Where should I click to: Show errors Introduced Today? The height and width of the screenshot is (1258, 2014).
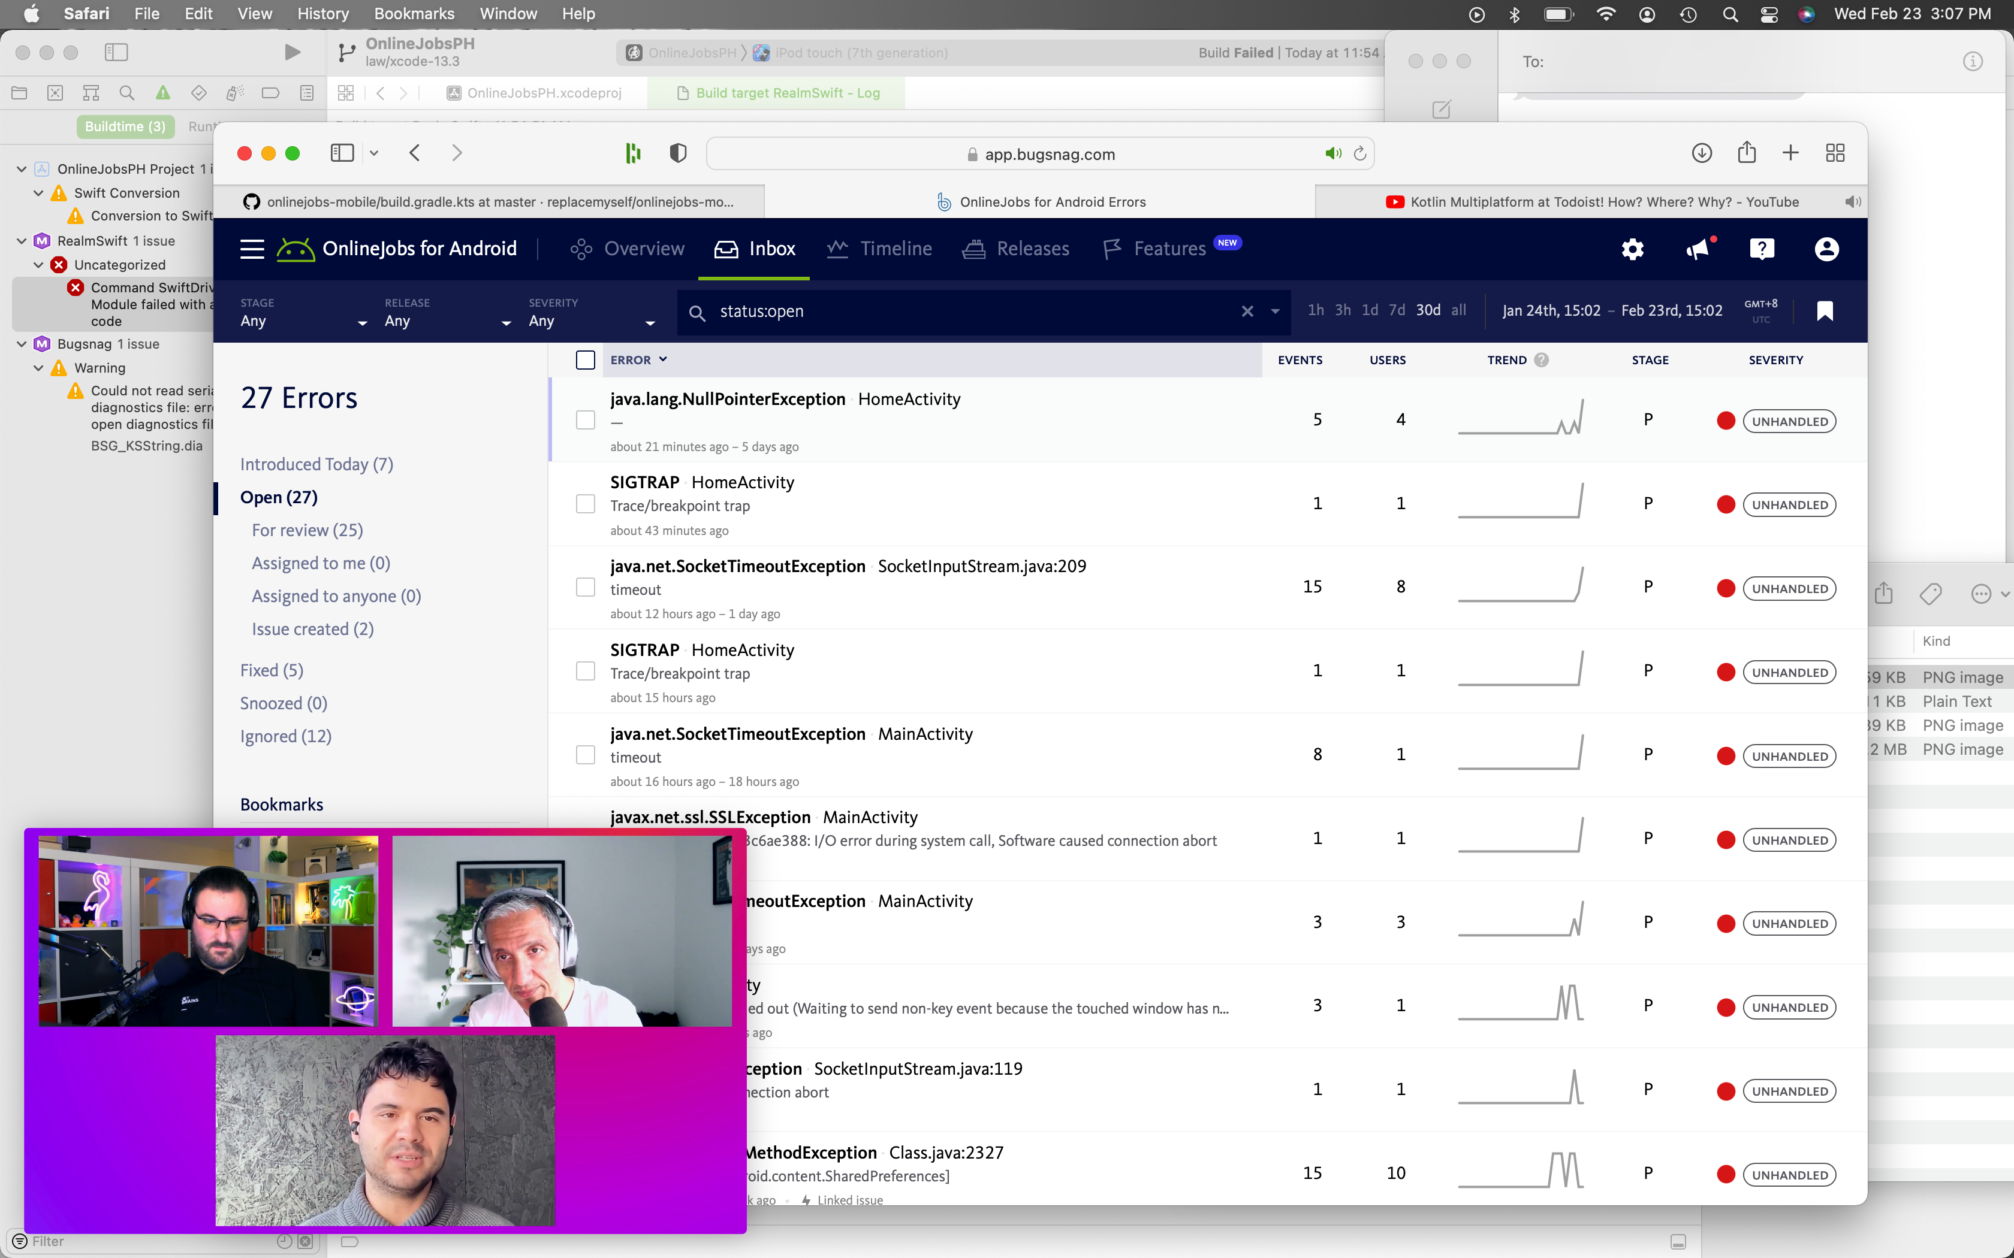point(316,464)
